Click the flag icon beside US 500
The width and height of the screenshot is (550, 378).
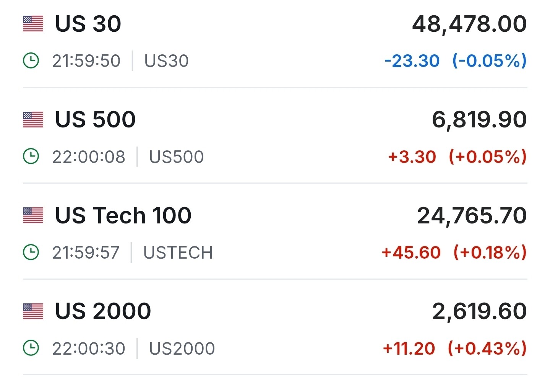(x=33, y=119)
